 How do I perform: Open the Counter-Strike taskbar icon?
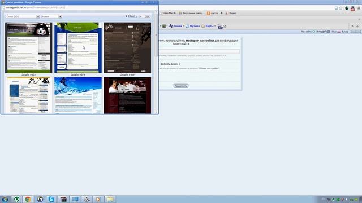(x=40, y=199)
